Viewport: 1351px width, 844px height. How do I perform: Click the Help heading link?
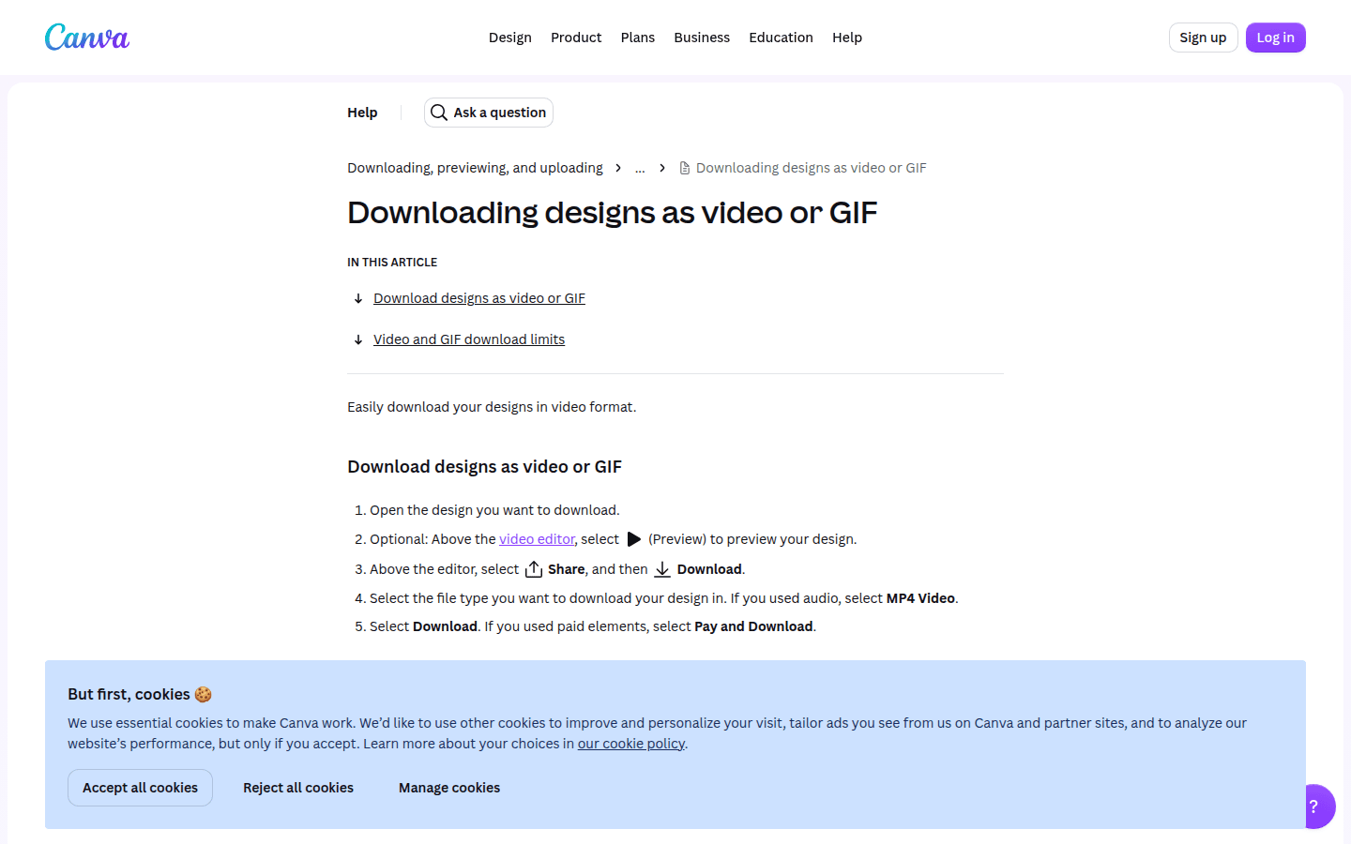click(362, 113)
